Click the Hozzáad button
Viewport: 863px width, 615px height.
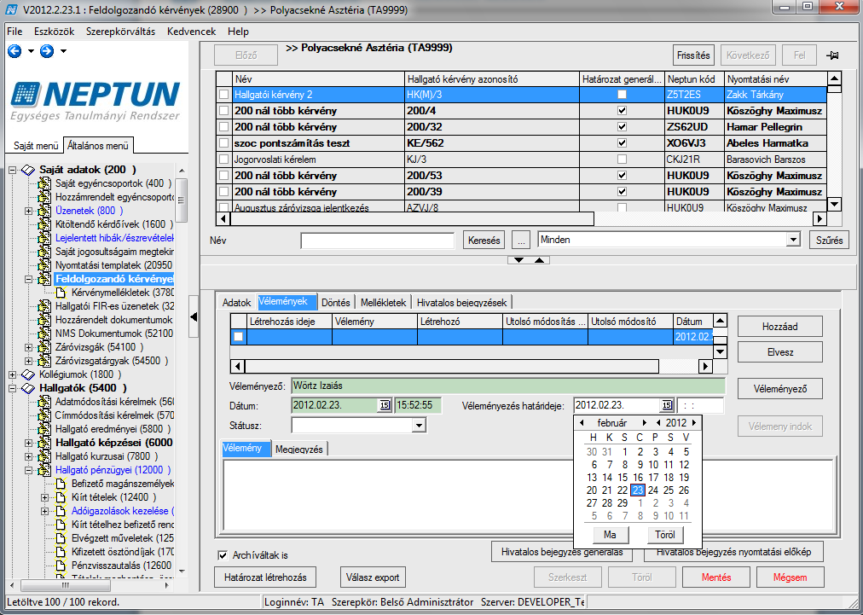click(780, 327)
